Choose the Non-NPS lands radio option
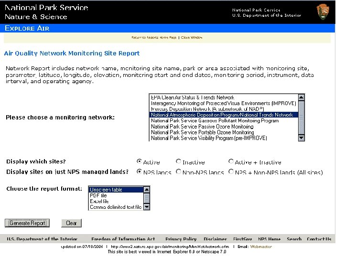This screenshot has height=258, width=344. [178, 172]
